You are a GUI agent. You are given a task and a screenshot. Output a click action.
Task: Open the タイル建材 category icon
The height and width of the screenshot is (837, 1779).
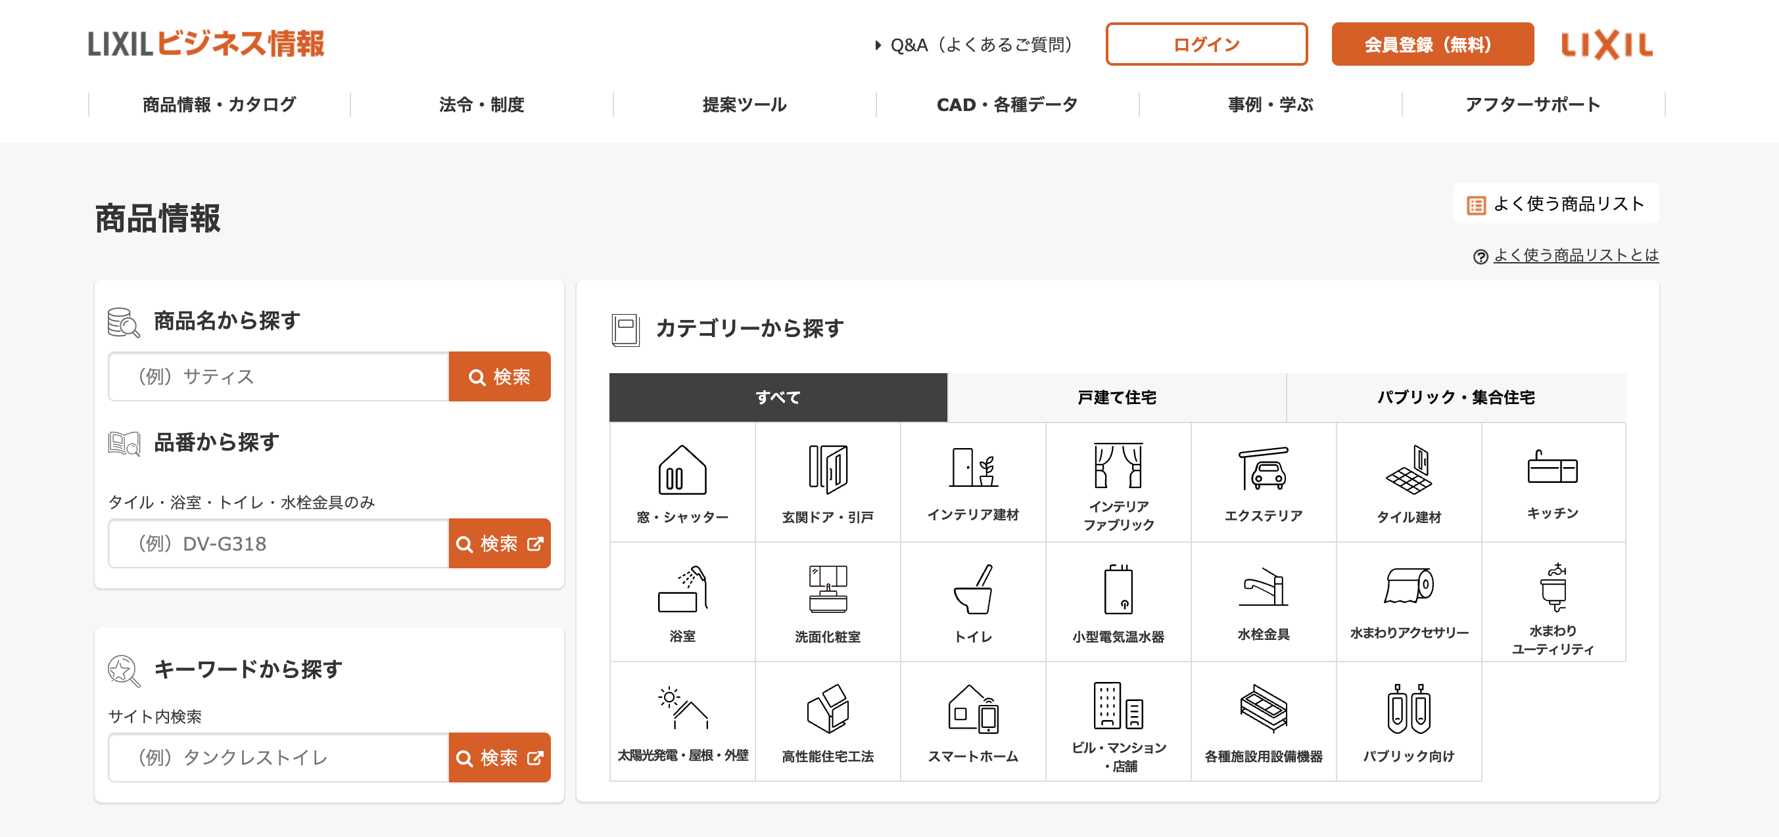tap(1408, 470)
